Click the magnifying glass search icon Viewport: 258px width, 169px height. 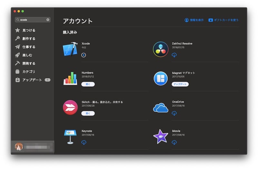[18, 20]
